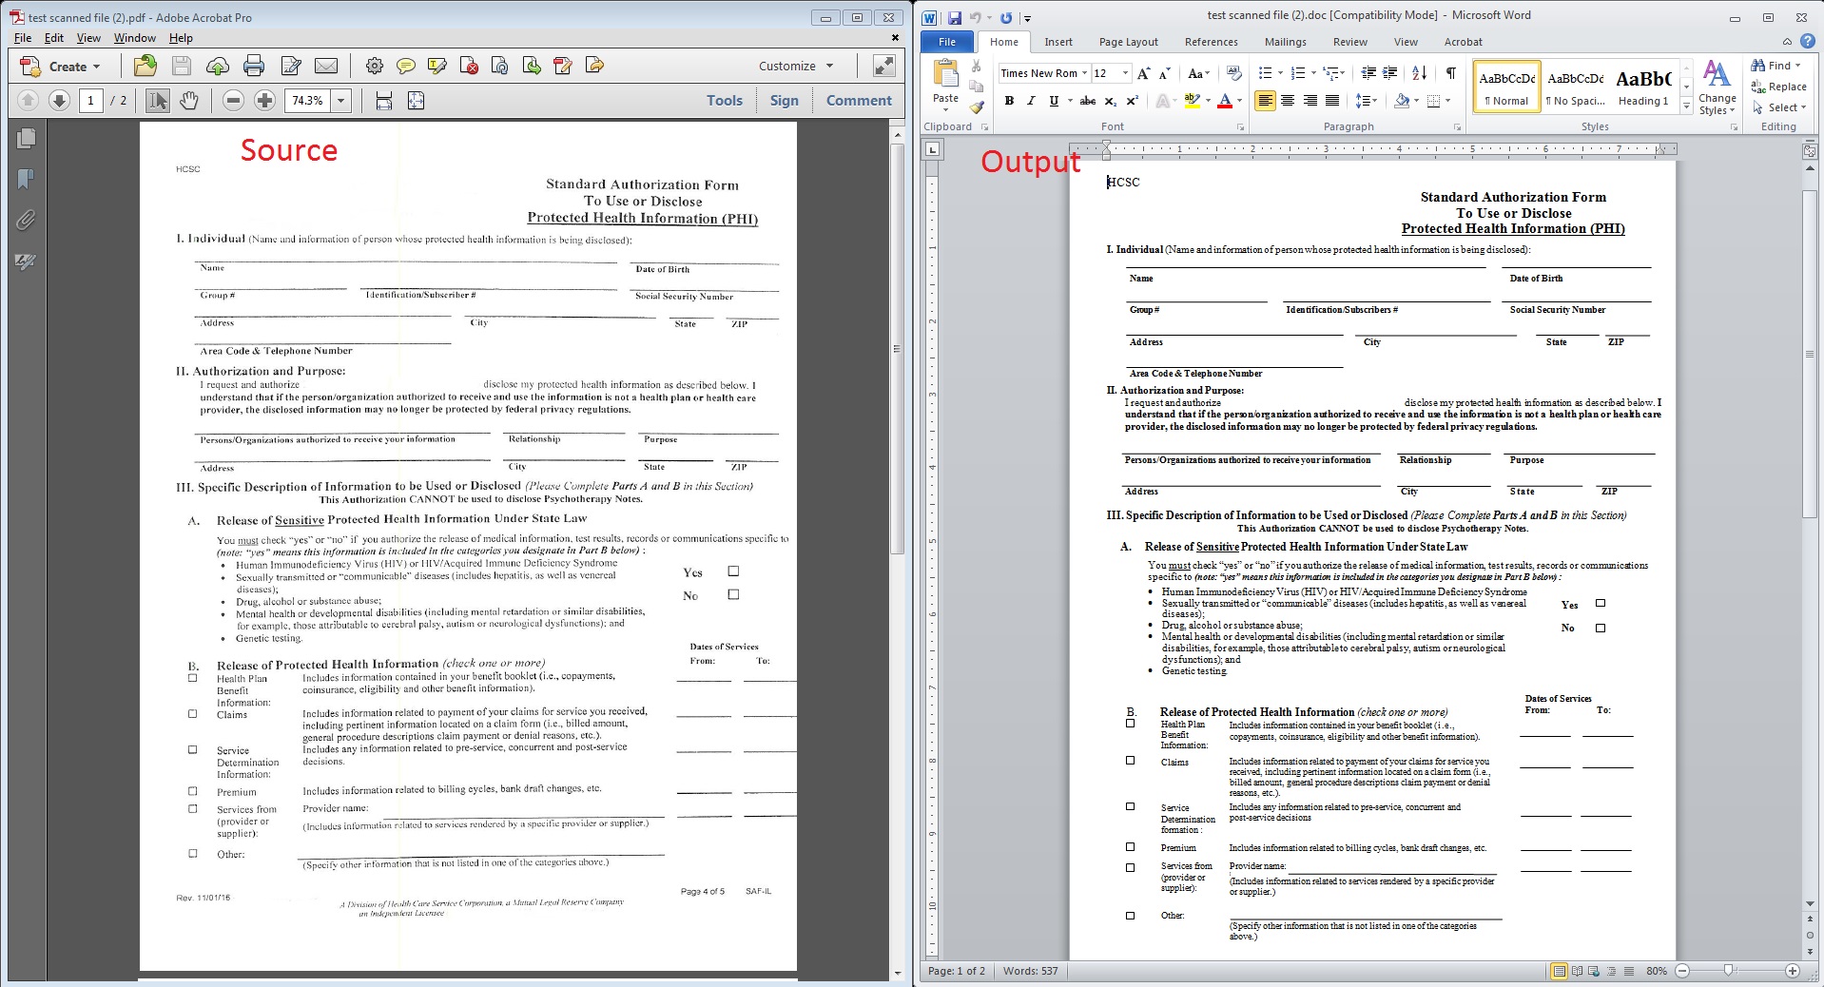Click Grow Font icon in Word
The image size is (1824, 987).
tap(1144, 73)
